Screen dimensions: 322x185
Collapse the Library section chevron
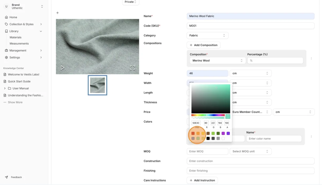point(41,31)
